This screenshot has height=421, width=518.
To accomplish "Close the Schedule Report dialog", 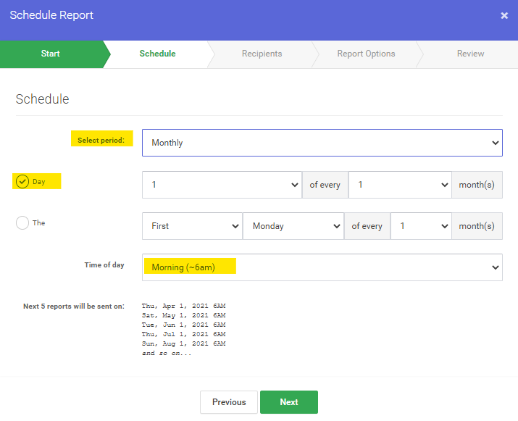I will (504, 15).
